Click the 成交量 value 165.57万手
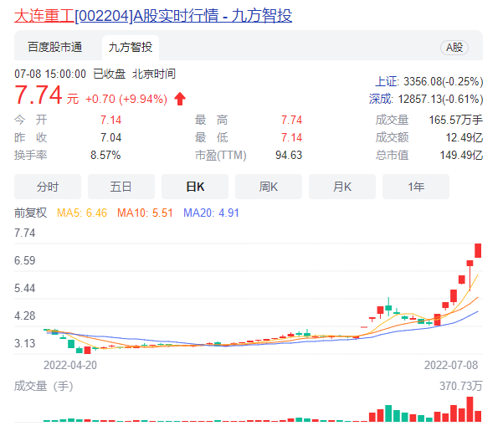Screen dimensions: 503x431 pyautogui.click(x=456, y=120)
